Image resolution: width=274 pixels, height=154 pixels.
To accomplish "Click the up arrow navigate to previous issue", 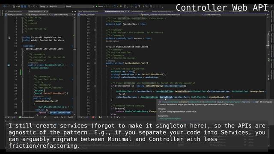I will click(x=107, y=117).
